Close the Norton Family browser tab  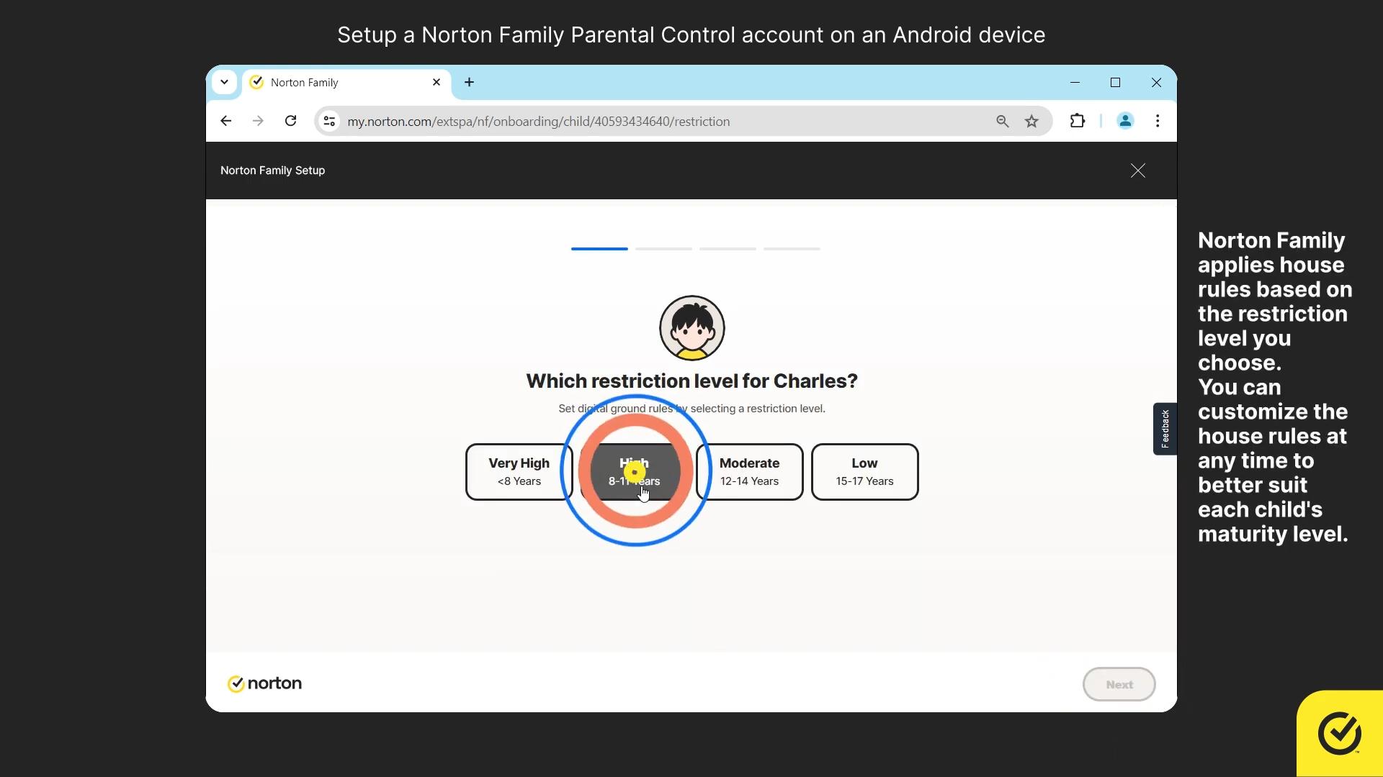(436, 82)
